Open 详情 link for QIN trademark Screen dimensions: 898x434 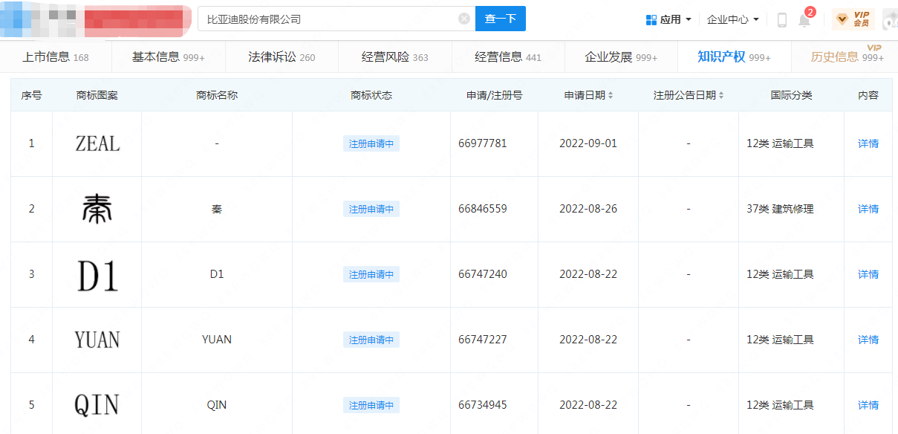(x=868, y=405)
